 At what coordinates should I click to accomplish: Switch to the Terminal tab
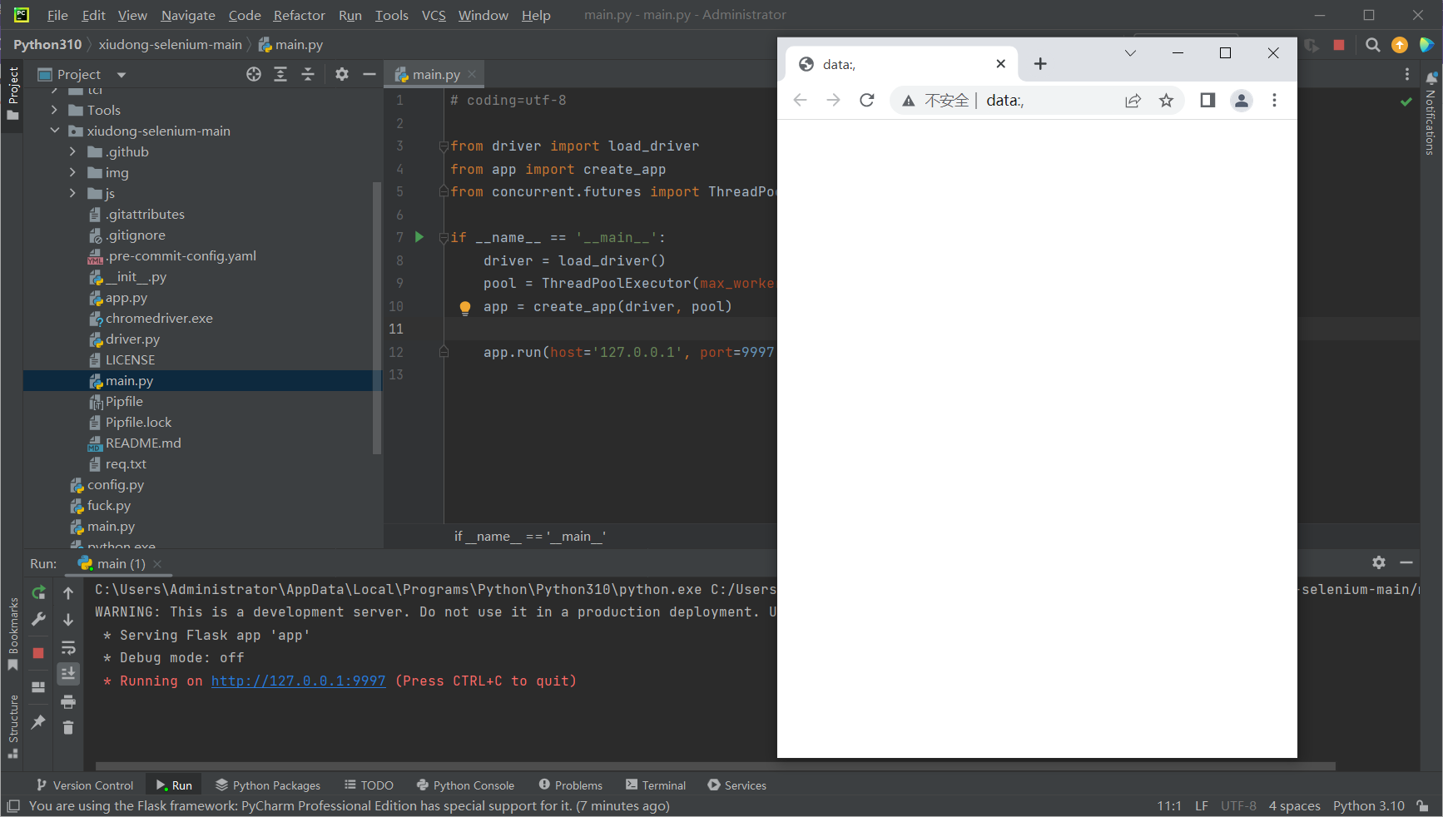coord(656,785)
